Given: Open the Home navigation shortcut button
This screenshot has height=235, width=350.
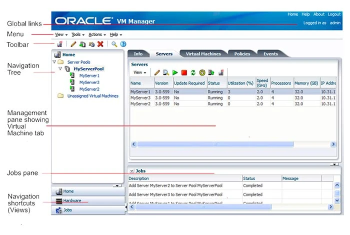Looking at the screenshot, I should [x=88, y=191].
